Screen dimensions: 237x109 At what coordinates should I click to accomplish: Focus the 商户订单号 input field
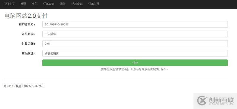(x=135, y=24)
